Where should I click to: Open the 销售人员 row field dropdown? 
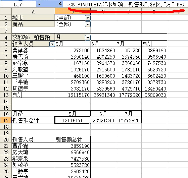[x=52, y=44]
